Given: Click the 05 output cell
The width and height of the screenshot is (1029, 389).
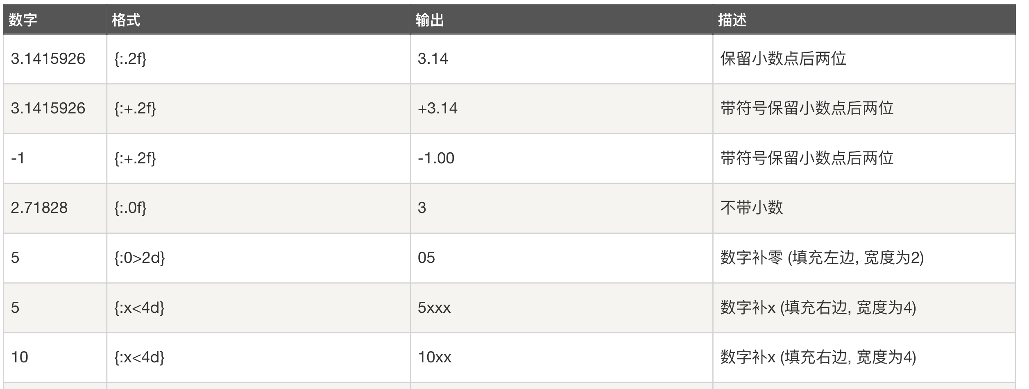Looking at the screenshot, I should tap(426, 258).
